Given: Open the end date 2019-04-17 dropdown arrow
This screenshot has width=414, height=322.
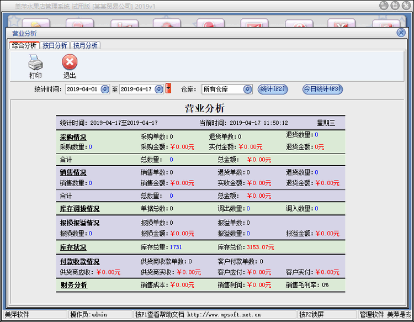Looking at the screenshot, I should (x=159, y=89).
